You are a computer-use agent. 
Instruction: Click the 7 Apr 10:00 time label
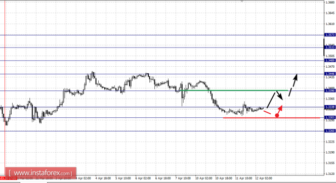(183, 178)
